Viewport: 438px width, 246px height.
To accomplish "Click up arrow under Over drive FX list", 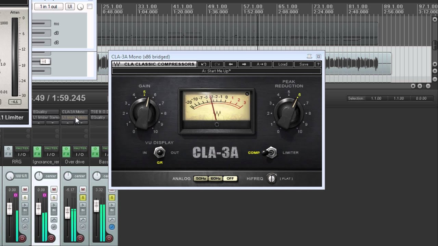I will click(x=68, y=123).
